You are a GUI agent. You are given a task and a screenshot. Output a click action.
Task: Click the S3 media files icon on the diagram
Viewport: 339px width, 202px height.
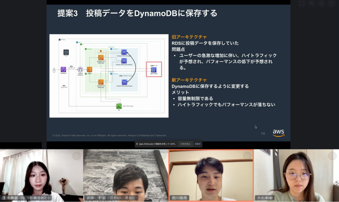click(119, 106)
